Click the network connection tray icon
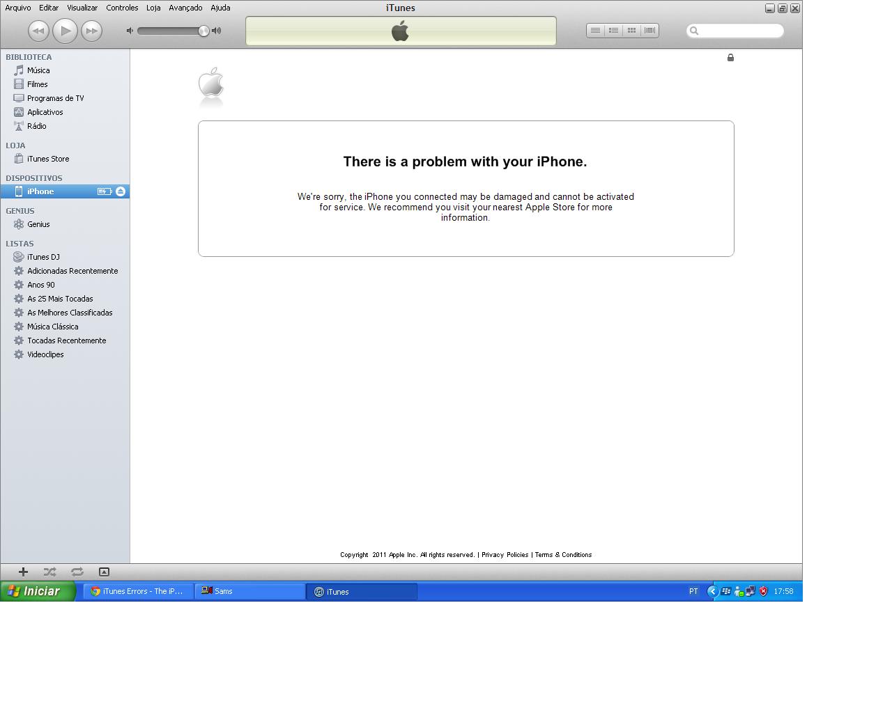Image resolution: width=892 pixels, height=713 pixels. (751, 591)
